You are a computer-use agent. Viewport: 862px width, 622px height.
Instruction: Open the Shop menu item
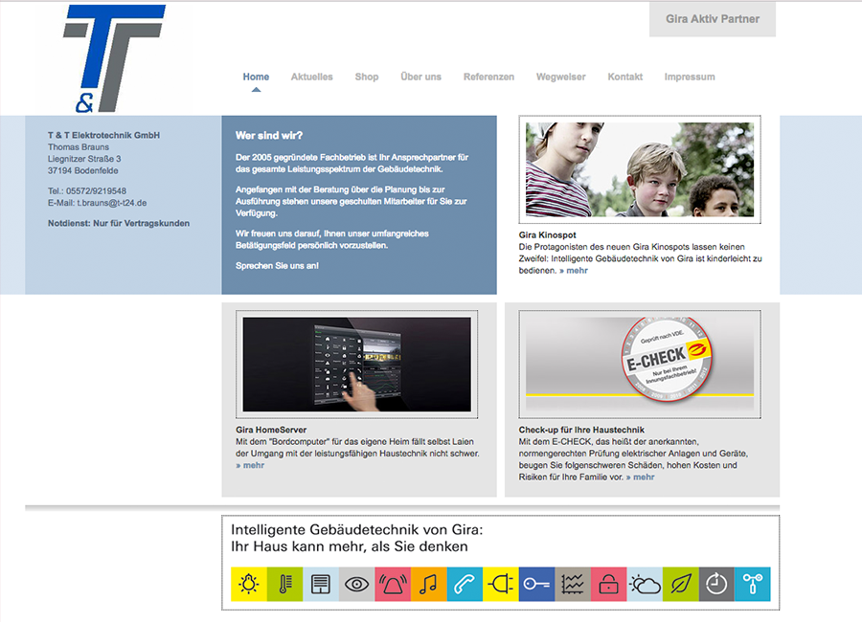(367, 77)
